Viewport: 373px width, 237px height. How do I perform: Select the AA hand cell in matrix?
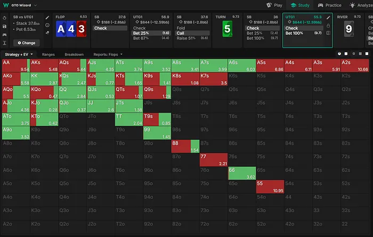(x=15, y=66)
